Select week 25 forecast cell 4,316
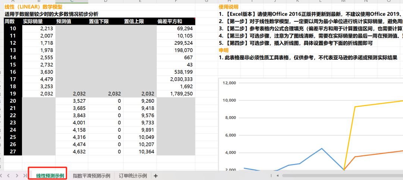403x180 pixels. click(72, 137)
